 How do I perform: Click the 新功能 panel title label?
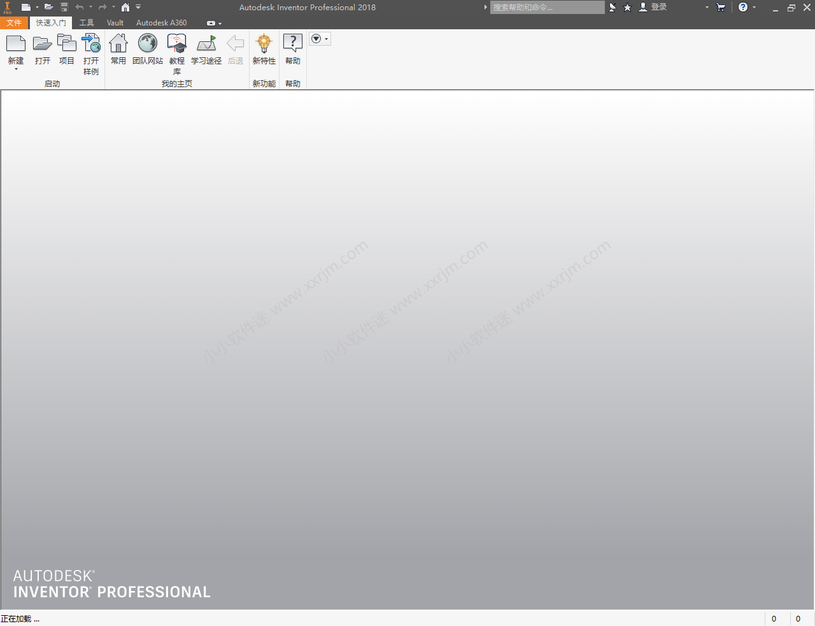click(264, 84)
